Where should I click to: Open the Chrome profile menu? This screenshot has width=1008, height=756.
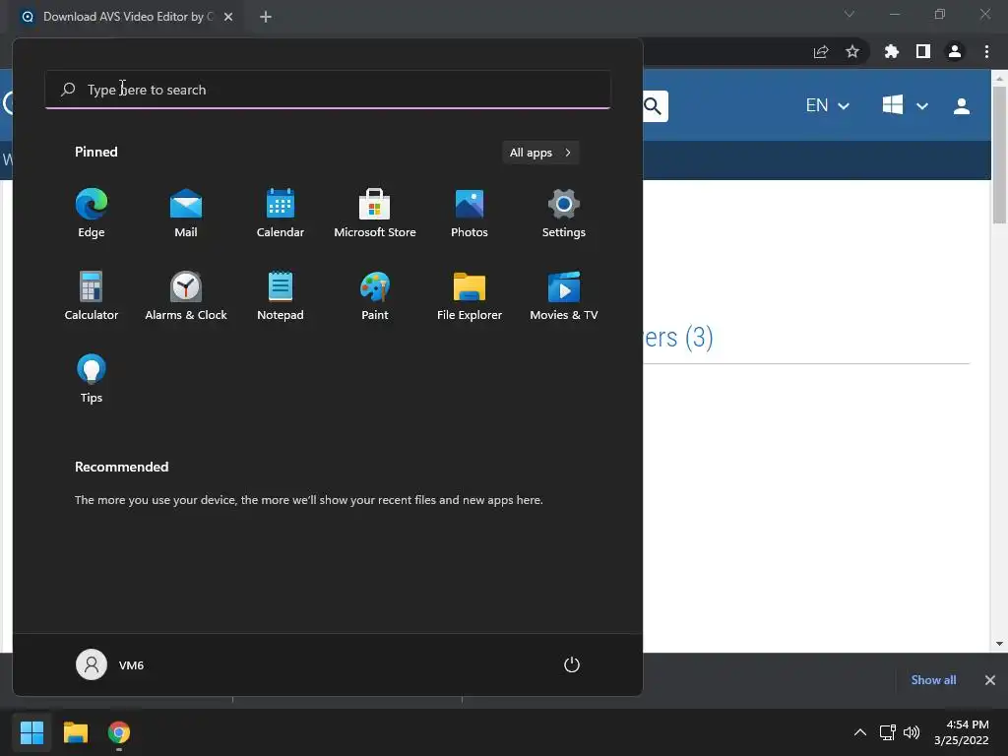point(955,52)
